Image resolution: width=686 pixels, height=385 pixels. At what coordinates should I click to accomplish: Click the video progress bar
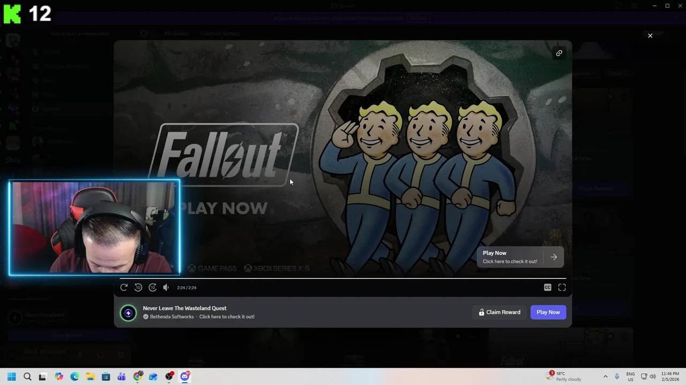coord(343,279)
